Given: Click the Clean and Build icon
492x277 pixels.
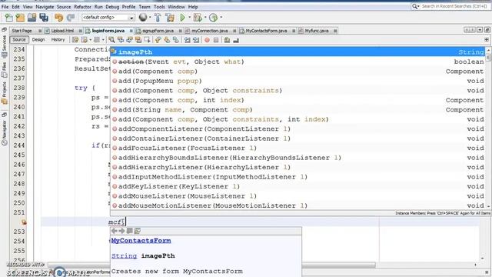Looking at the screenshot, I should point(170,18).
